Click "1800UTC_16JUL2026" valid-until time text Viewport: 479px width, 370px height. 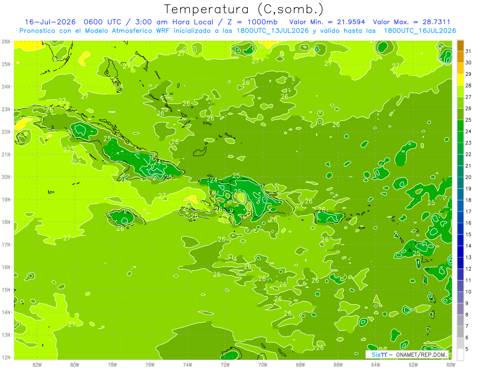point(420,30)
